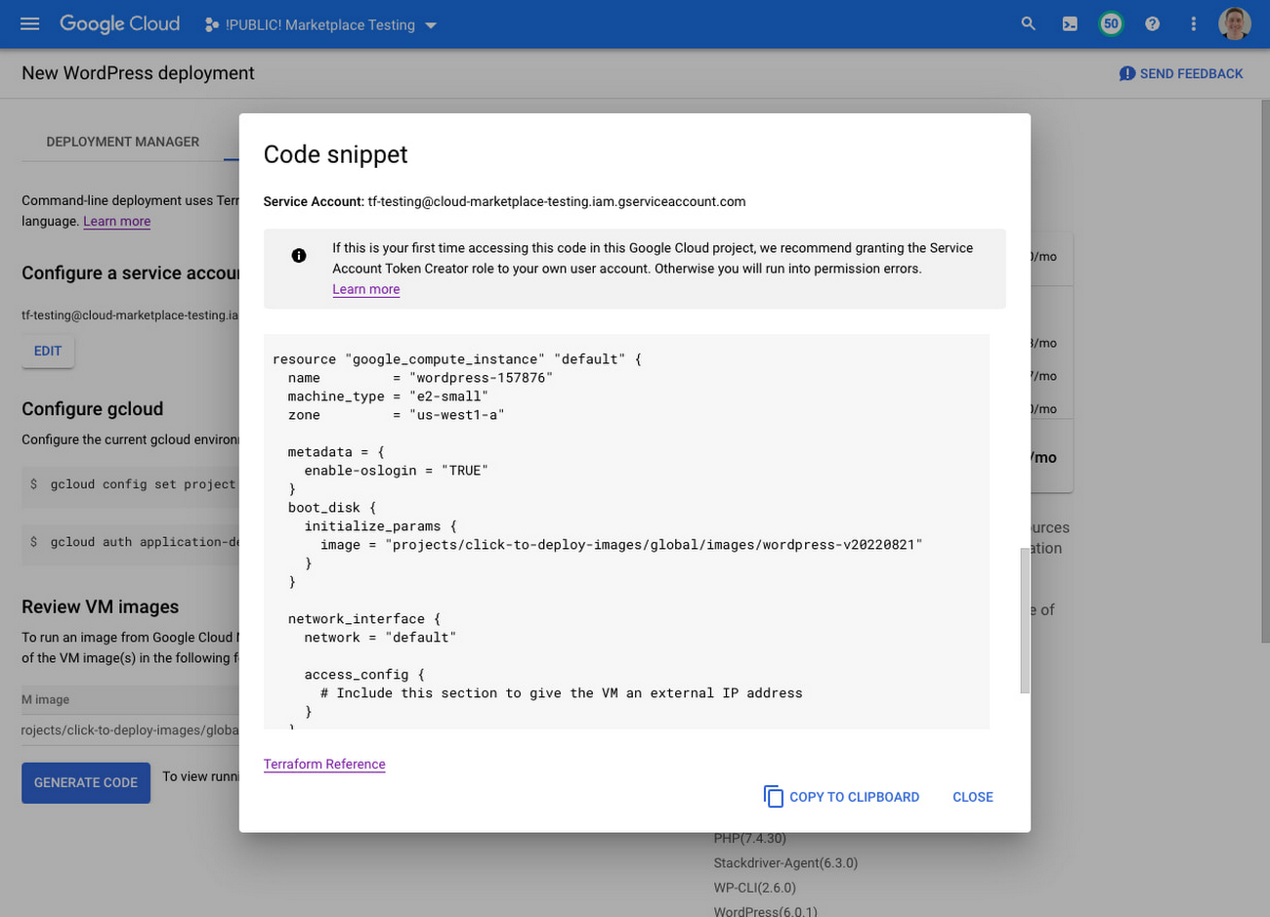Click the 'gcloud auth application-de' command line
Image resolution: width=1270 pixels, height=917 pixels.
point(145,542)
